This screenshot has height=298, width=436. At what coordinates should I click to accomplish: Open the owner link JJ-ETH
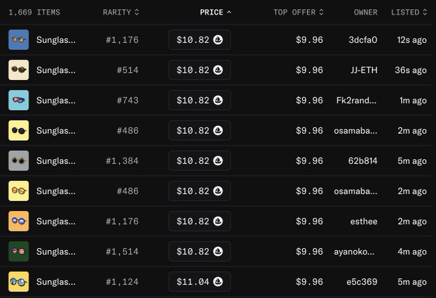click(x=364, y=70)
